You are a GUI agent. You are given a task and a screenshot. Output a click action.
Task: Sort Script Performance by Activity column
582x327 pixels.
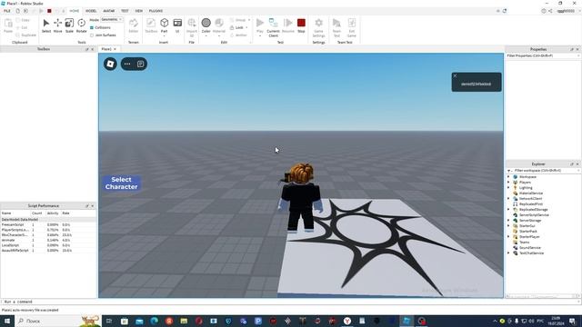pyautogui.click(x=53, y=213)
